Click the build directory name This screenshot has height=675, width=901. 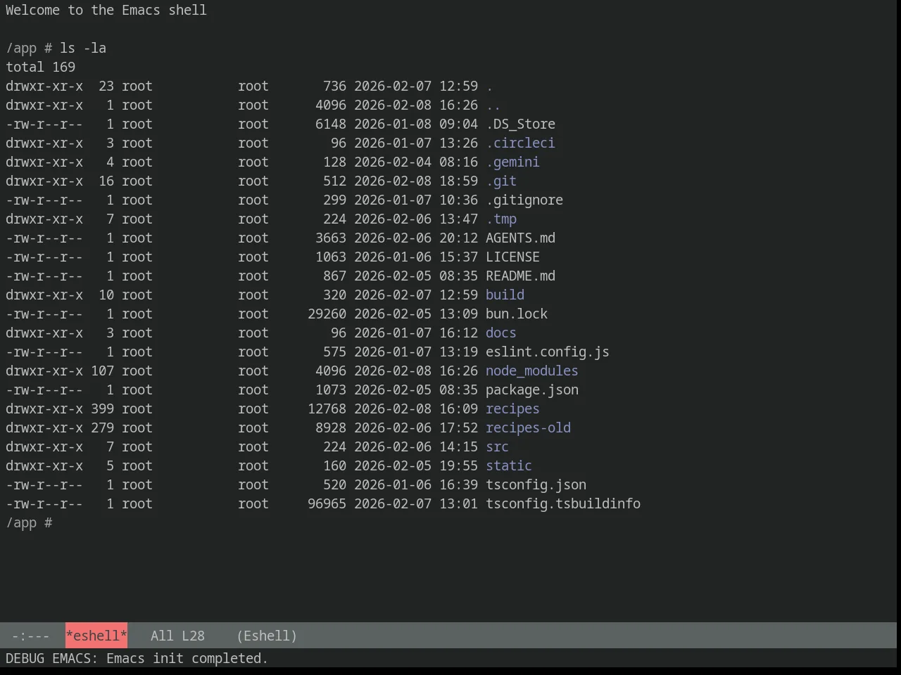tap(505, 295)
